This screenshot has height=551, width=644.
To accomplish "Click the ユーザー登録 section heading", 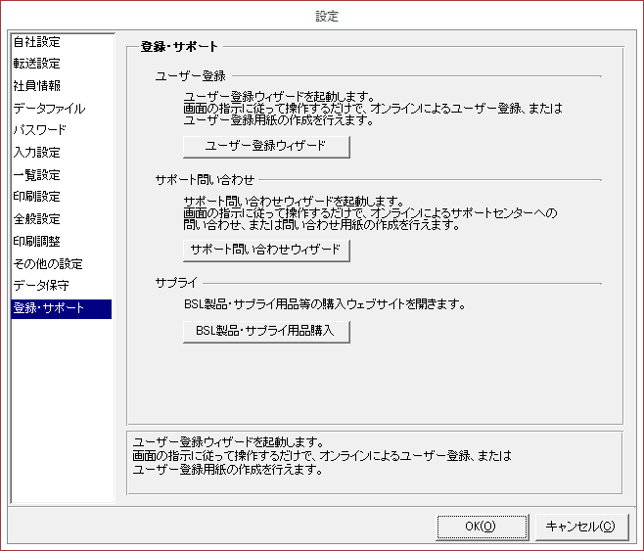I will (x=191, y=76).
